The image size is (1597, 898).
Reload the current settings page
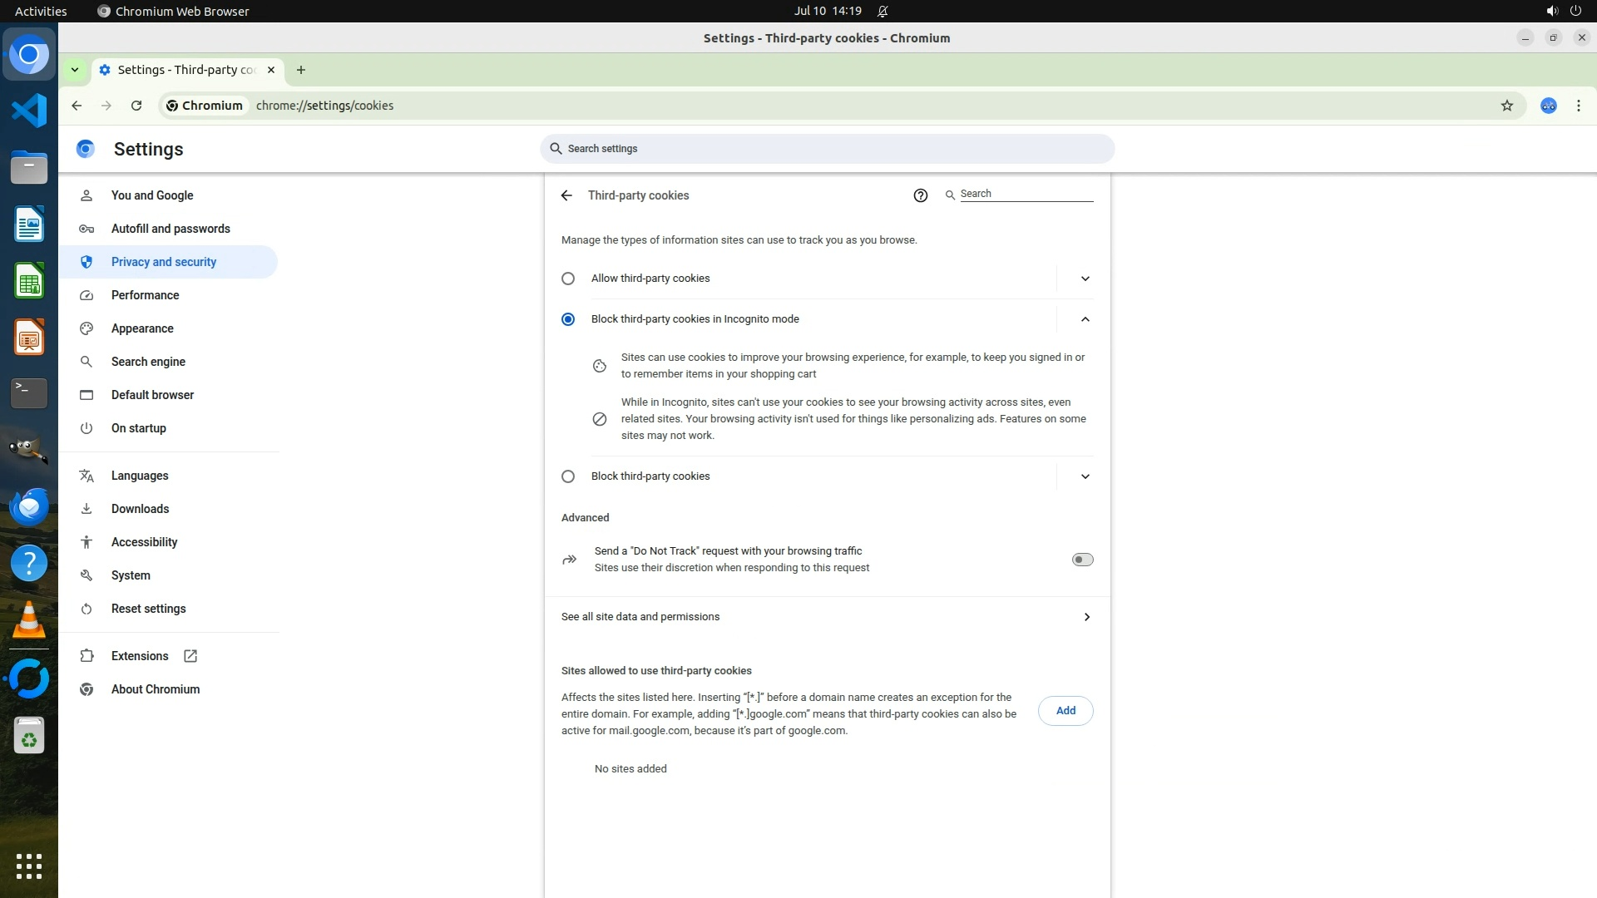click(136, 106)
